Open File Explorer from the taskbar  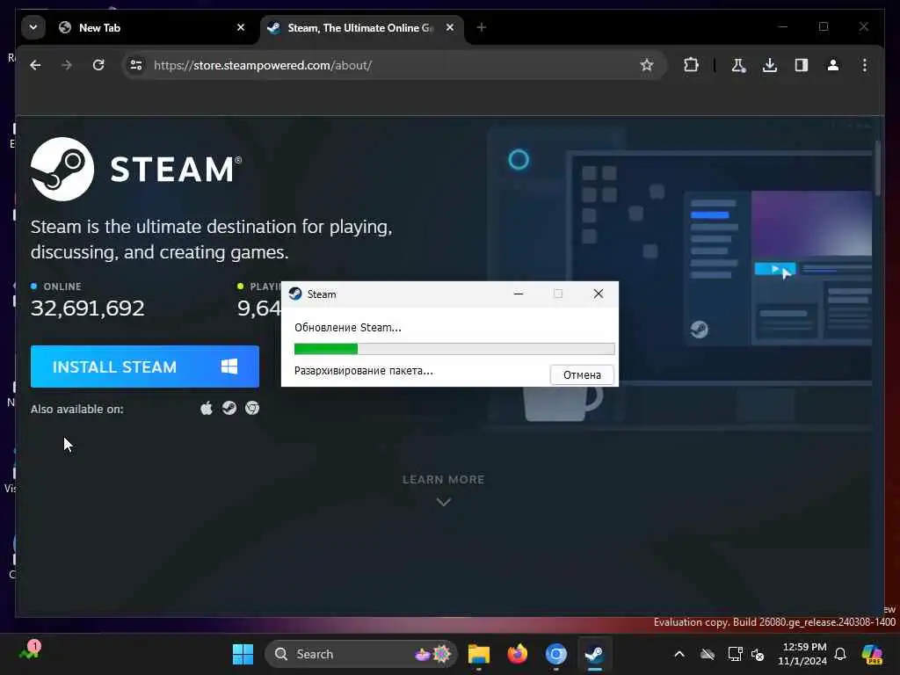[479, 654]
